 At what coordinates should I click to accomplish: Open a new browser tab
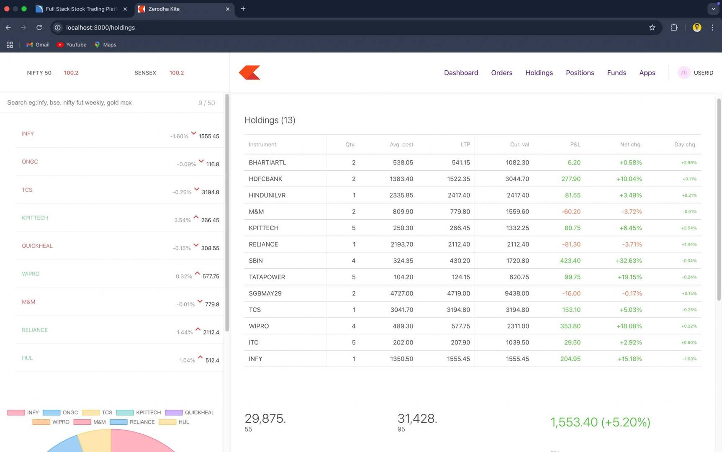[x=243, y=8]
